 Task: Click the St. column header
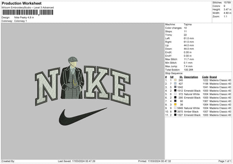click(x=181, y=77)
